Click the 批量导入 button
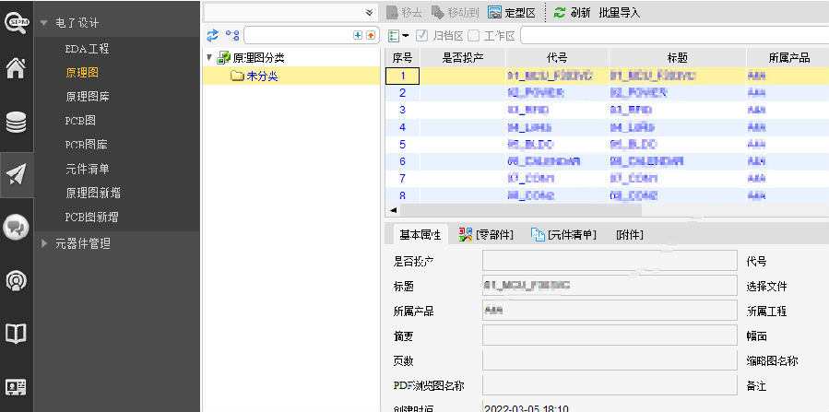 point(620,13)
